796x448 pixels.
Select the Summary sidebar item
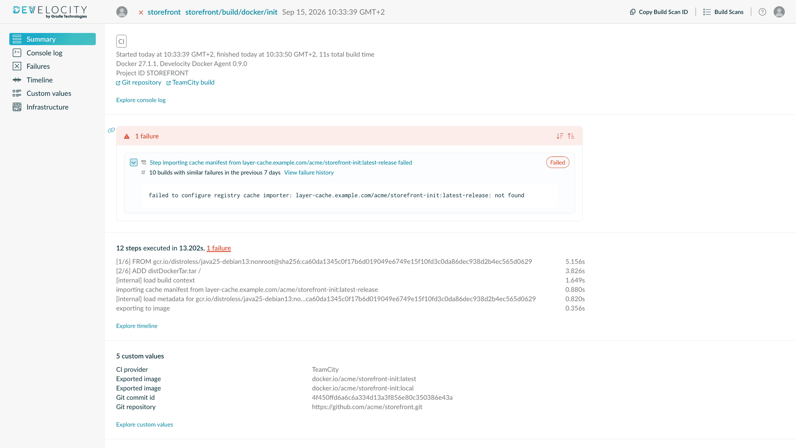coord(52,39)
